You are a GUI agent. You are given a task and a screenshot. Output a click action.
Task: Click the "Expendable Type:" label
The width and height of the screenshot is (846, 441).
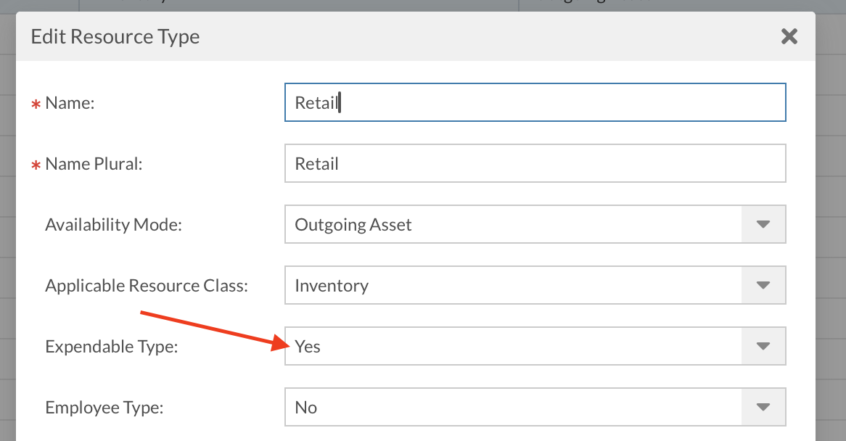point(112,347)
